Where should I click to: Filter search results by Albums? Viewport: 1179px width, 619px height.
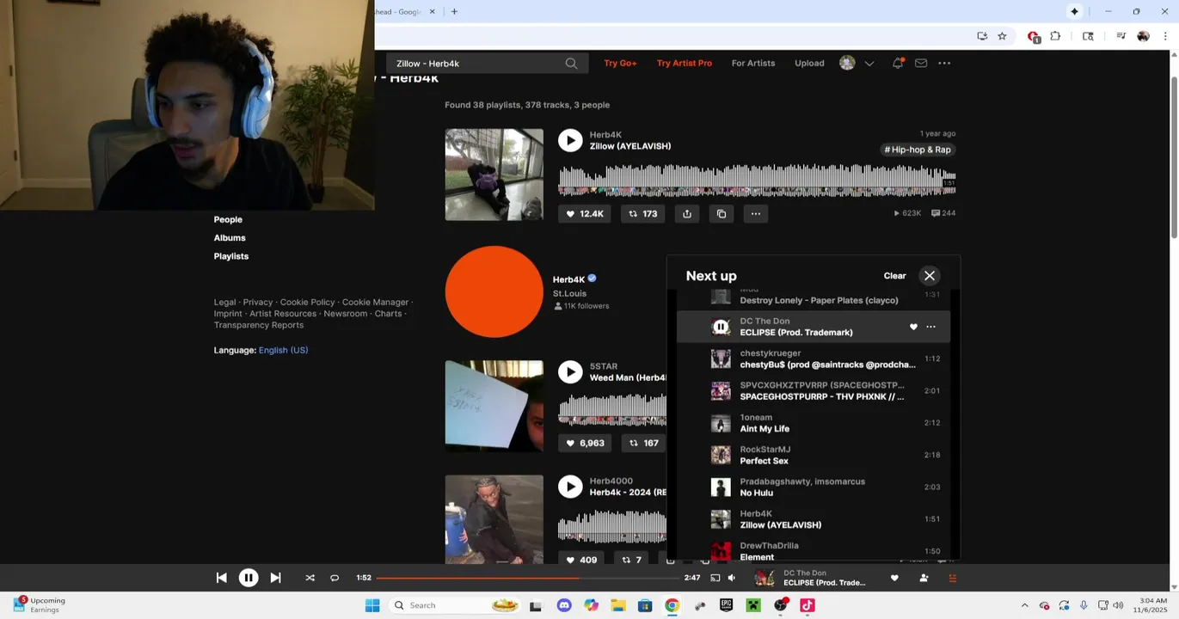pyautogui.click(x=230, y=238)
